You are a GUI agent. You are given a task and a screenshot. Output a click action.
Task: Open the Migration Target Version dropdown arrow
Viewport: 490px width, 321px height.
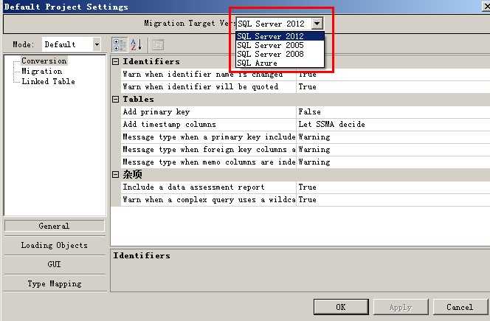[x=317, y=24]
